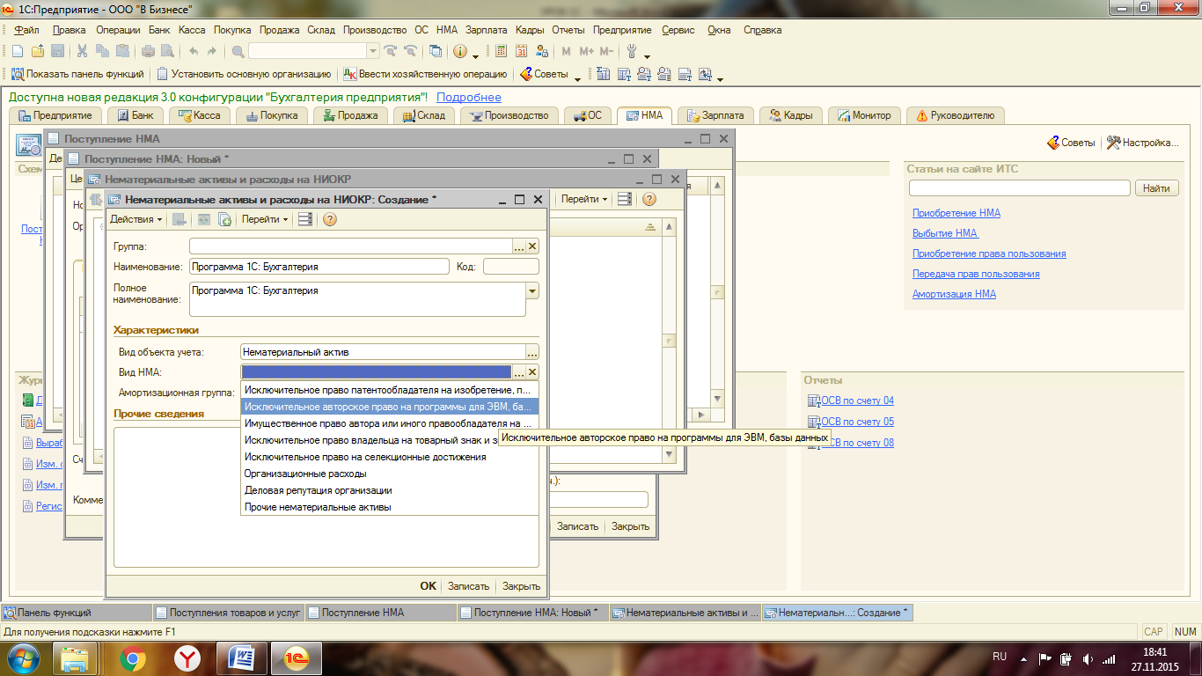Image resolution: width=1202 pixels, height=676 pixels.
Task: Click the M+ memory icon
Action: tap(587, 51)
